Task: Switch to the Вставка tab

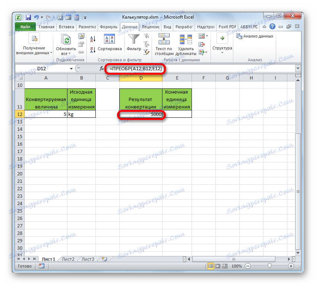Action: pos(66,27)
